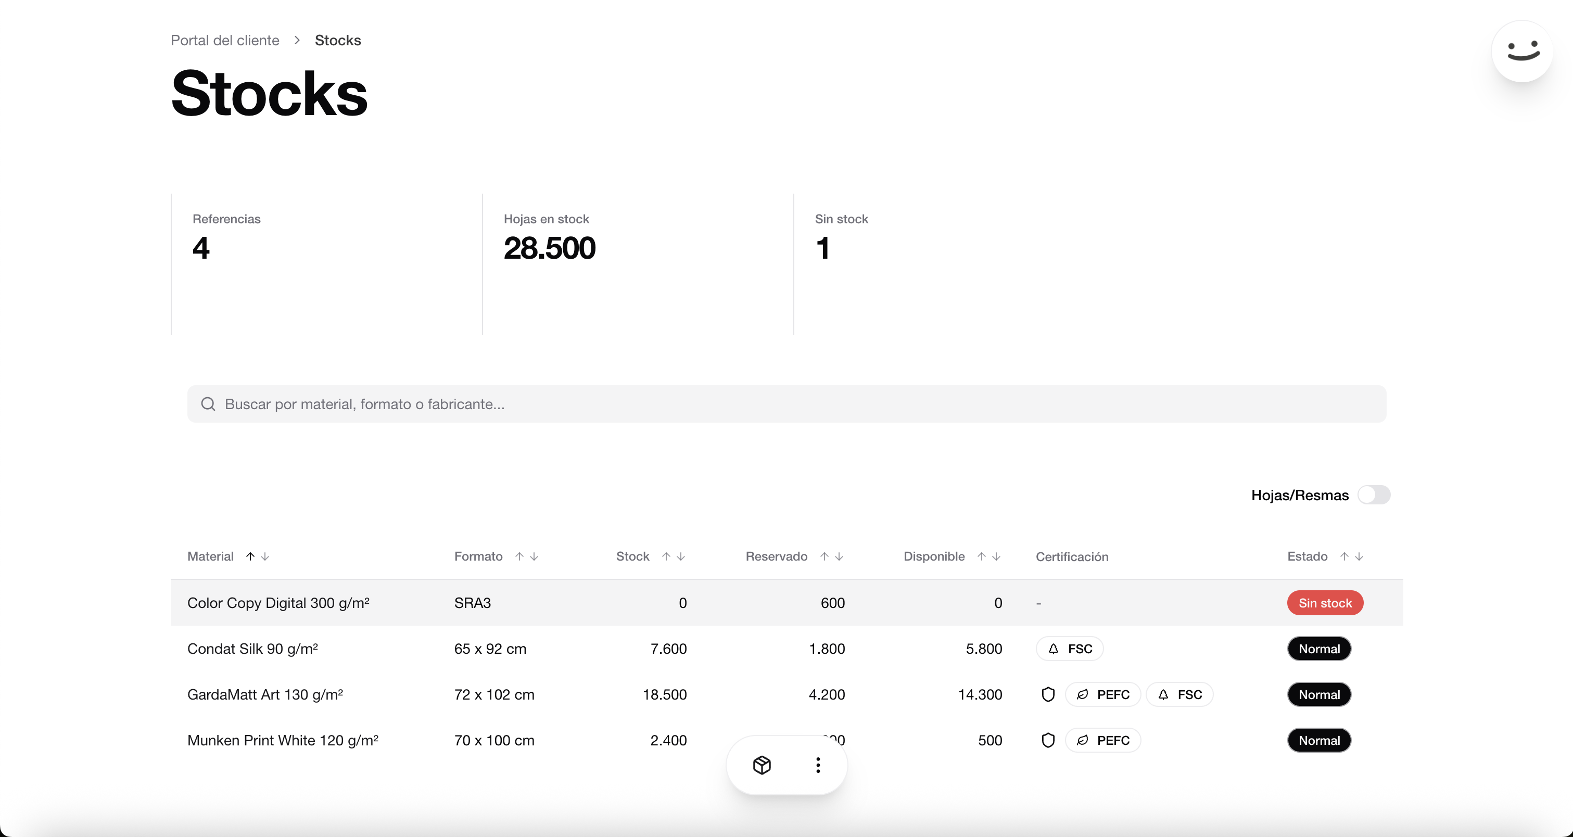Click the PEFC badge on Munken Print
This screenshot has width=1573, height=837.
coord(1103,740)
